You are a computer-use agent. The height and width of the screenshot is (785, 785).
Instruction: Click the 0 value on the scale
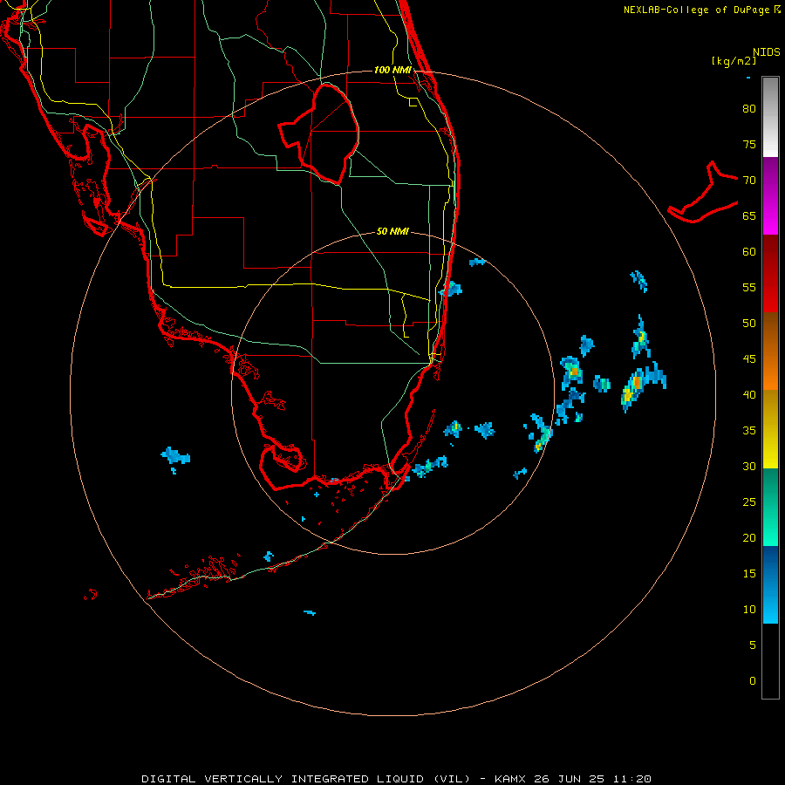753,681
